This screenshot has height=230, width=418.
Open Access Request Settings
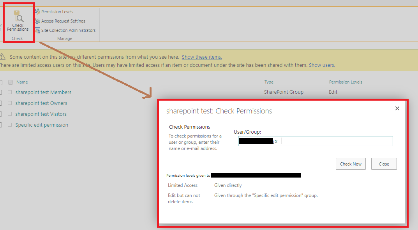coord(63,21)
